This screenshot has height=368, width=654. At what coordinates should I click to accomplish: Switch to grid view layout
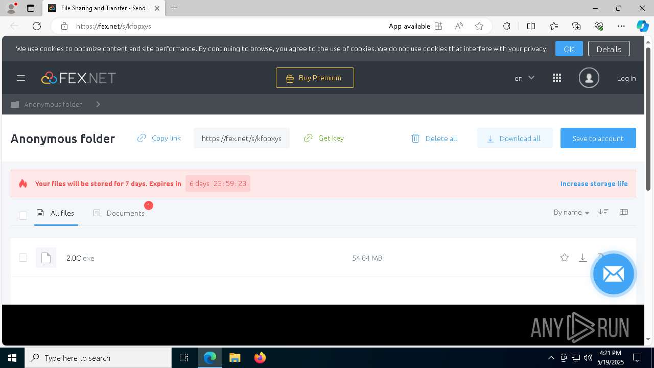pyautogui.click(x=624, y=212)
